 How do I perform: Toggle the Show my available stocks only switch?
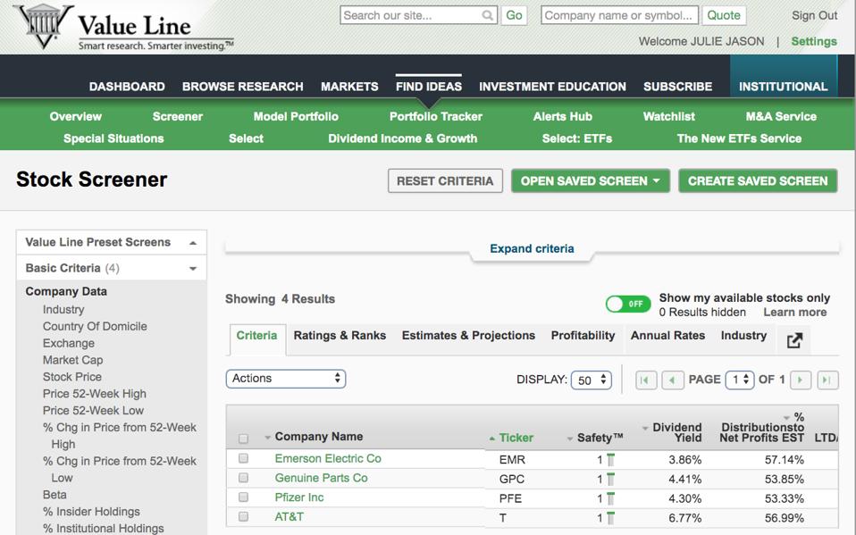point(627,304)
